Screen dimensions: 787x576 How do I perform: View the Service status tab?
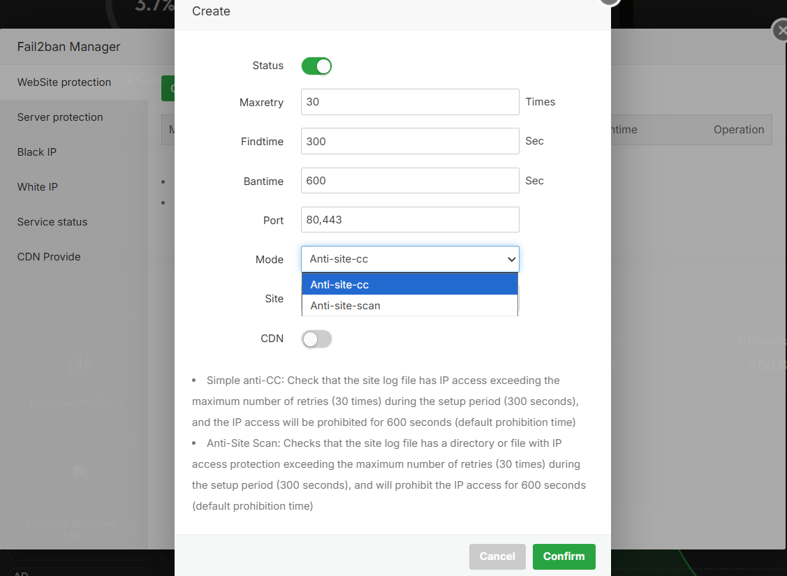[x=52, y=222]
